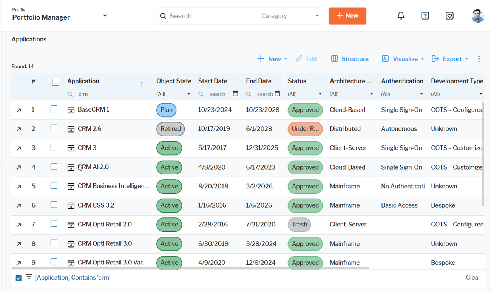The width and height of the screenshot is (491, 292).
Task: Open the search Category dropdown
Action: tap(290, 16)
